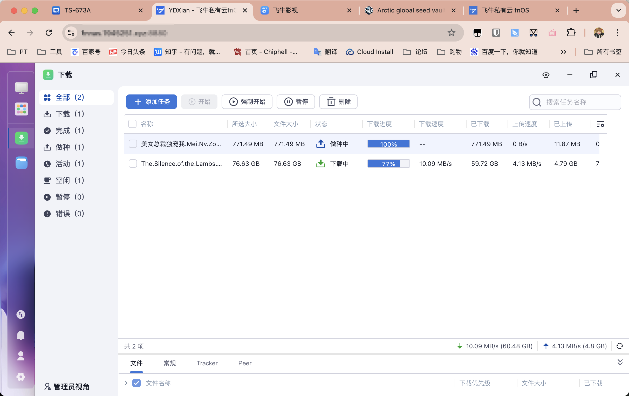Reload the browser page

(x=49, y=33)
